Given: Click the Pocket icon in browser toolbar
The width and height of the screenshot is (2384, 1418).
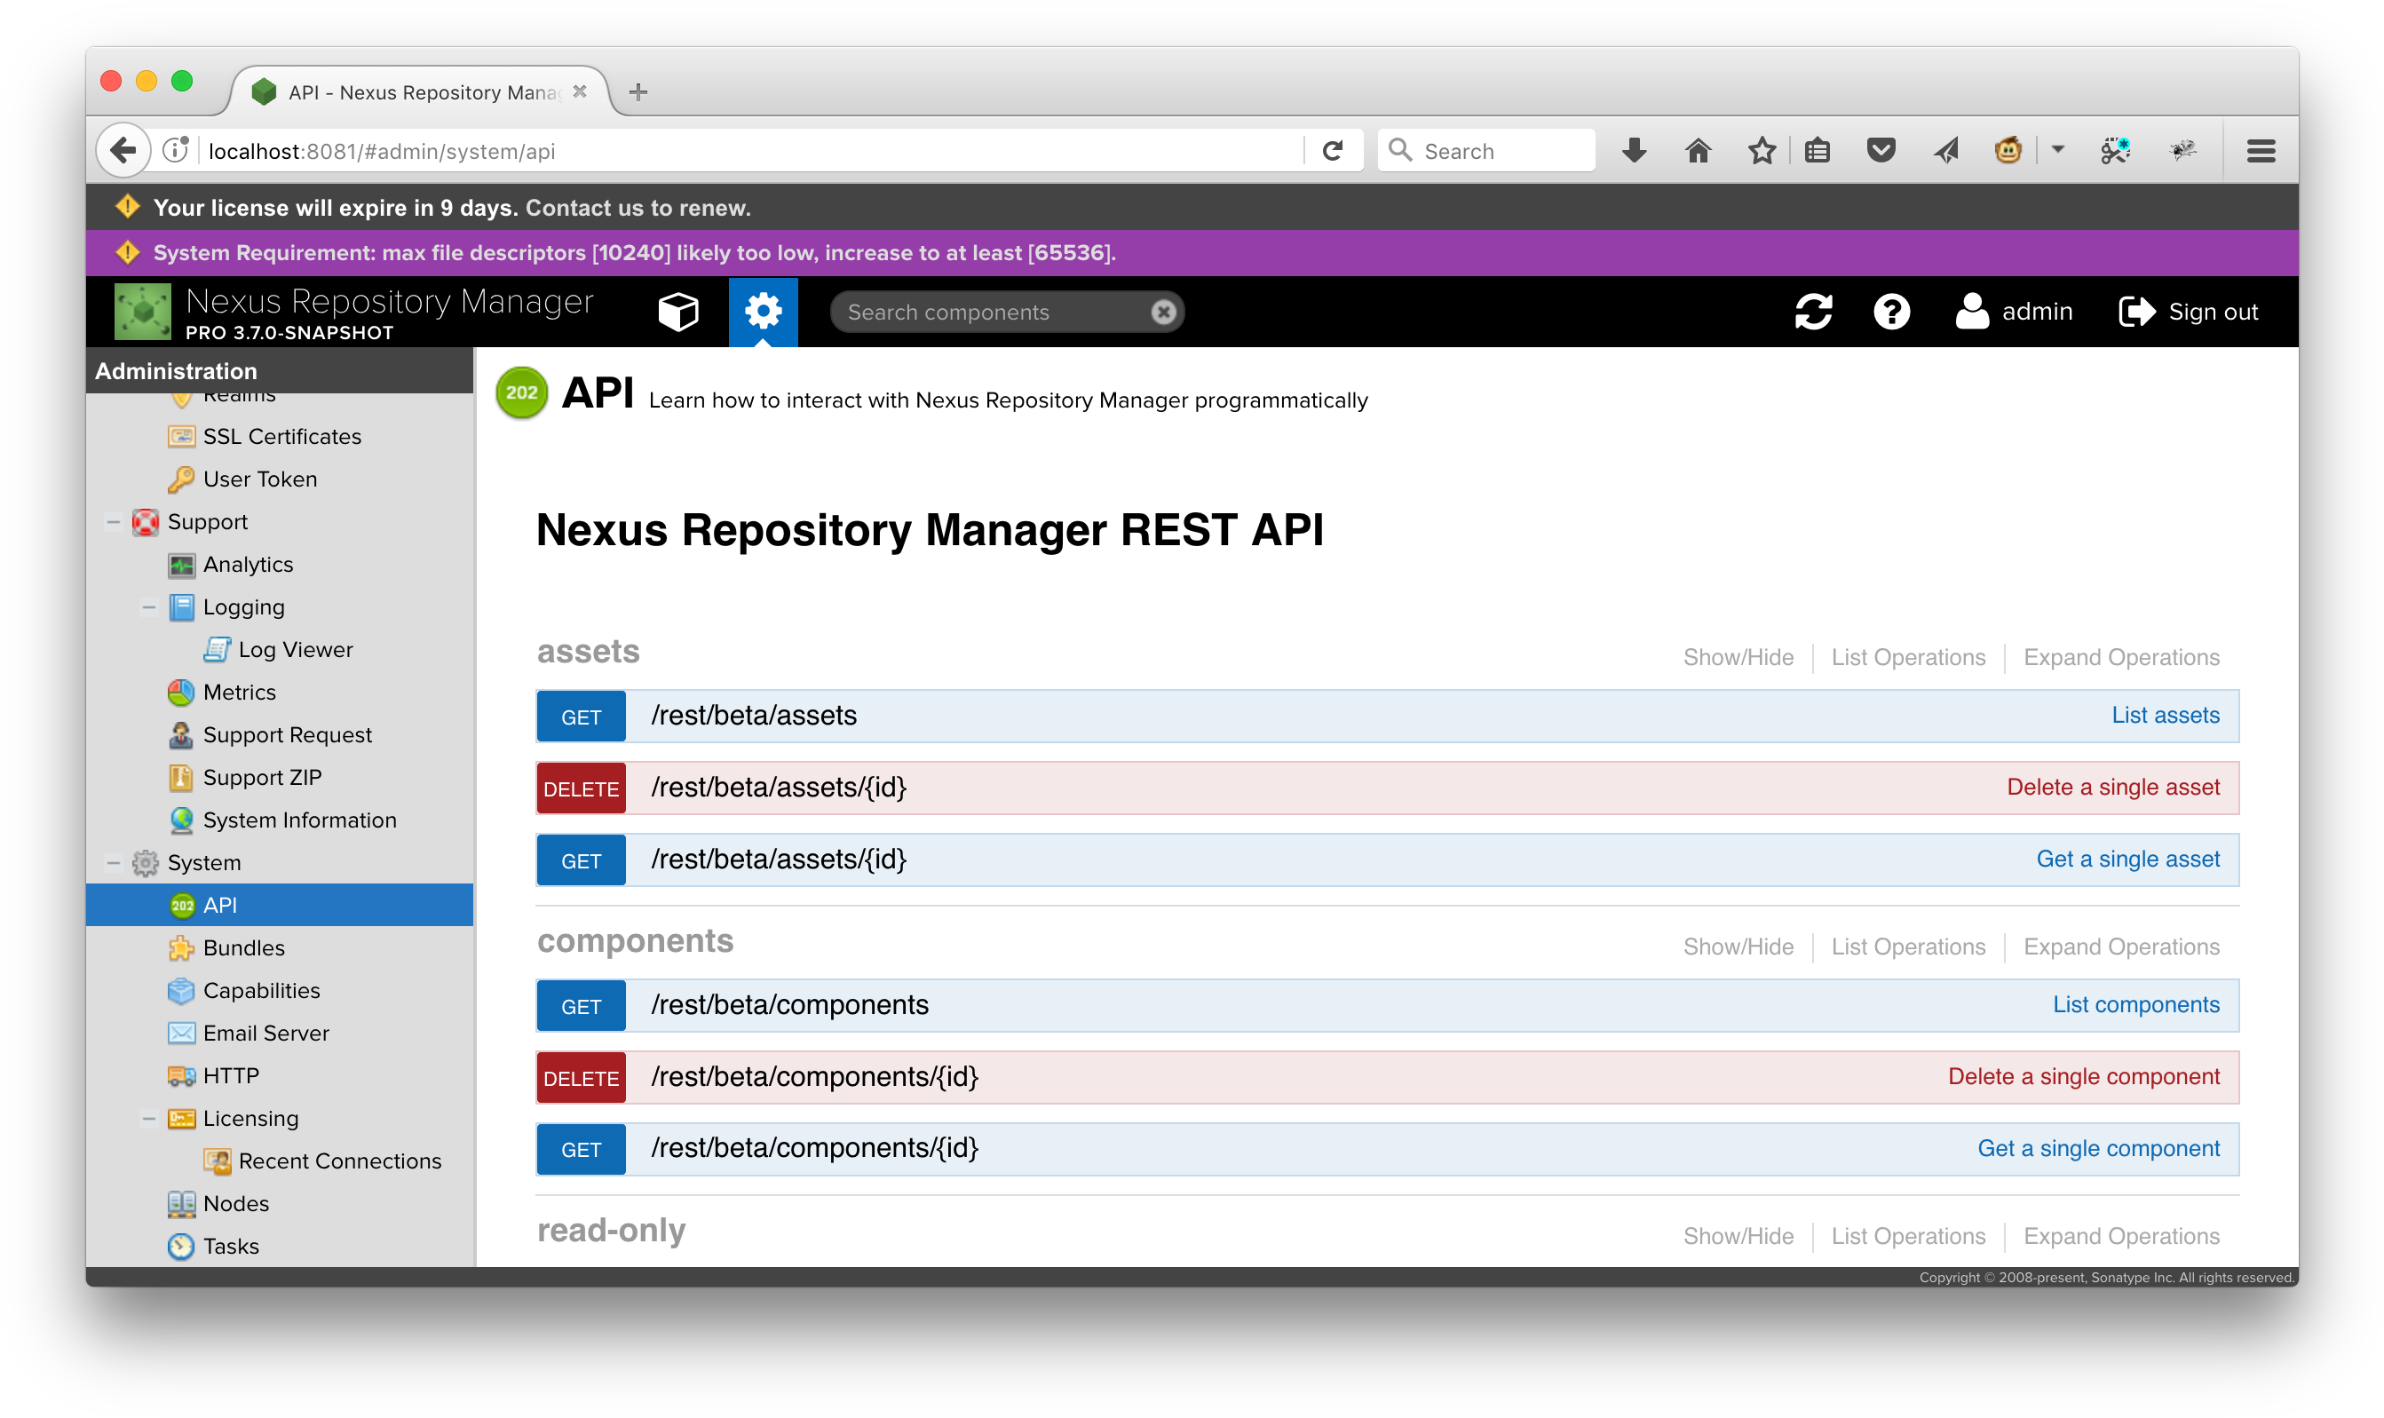Looking at the screenshot, I should pyautogui.click(x=1881, y=151).
